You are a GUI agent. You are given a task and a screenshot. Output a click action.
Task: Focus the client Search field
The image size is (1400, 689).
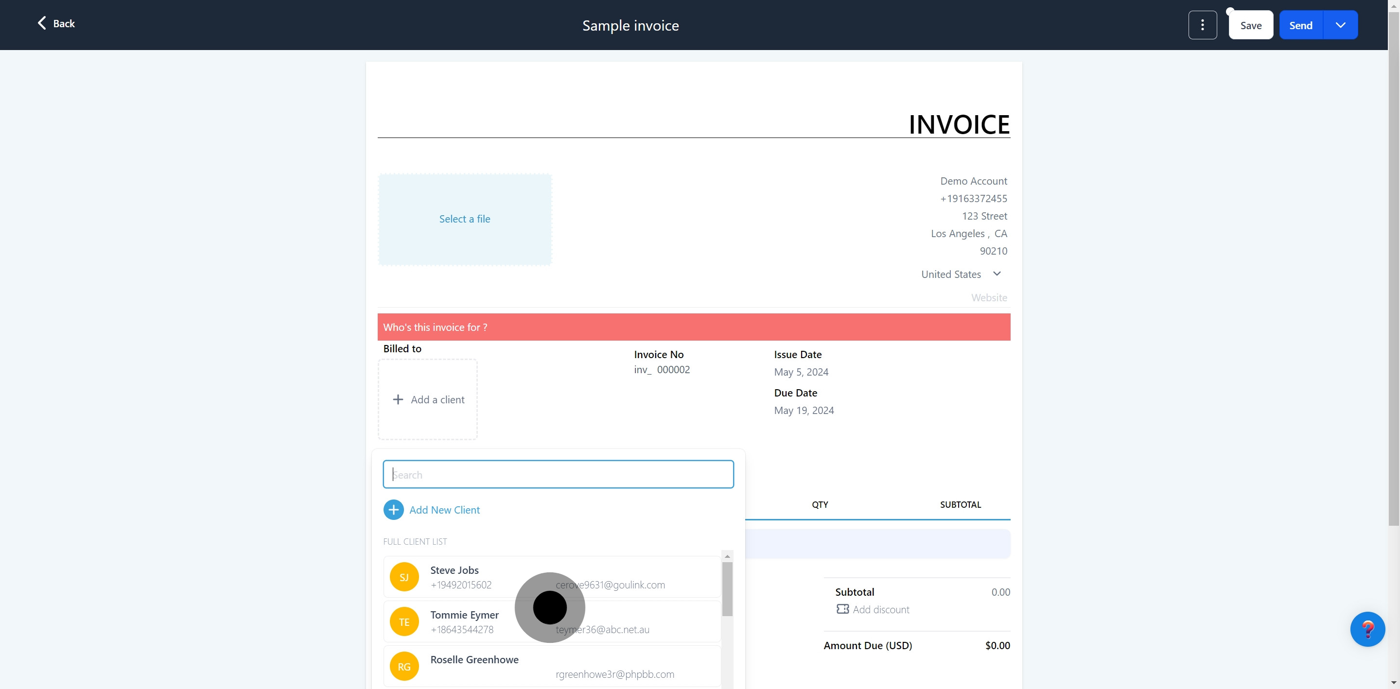point(558,474)
